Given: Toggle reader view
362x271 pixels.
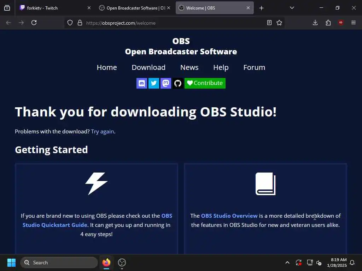Looking at the screenshot, I should (x=269, y=23).
